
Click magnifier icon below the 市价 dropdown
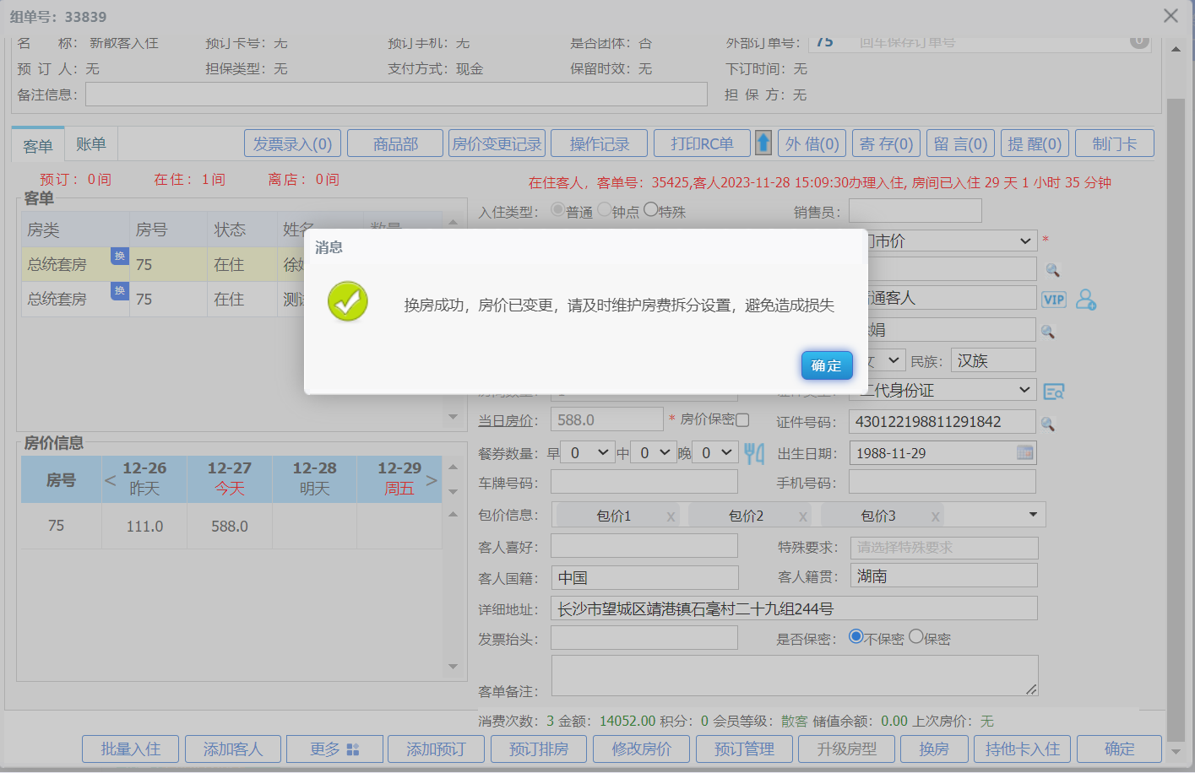pos(1052,270)
